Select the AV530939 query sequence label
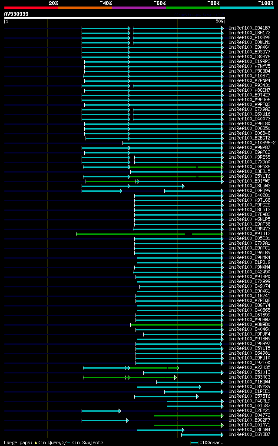Screen dimensions: 278x446 pos(16,14)
